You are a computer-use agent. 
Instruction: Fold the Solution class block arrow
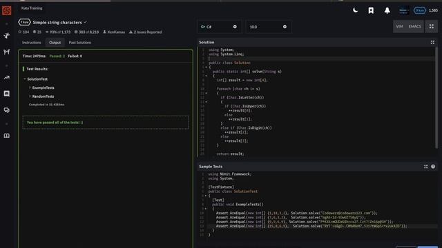coord(206,68)
